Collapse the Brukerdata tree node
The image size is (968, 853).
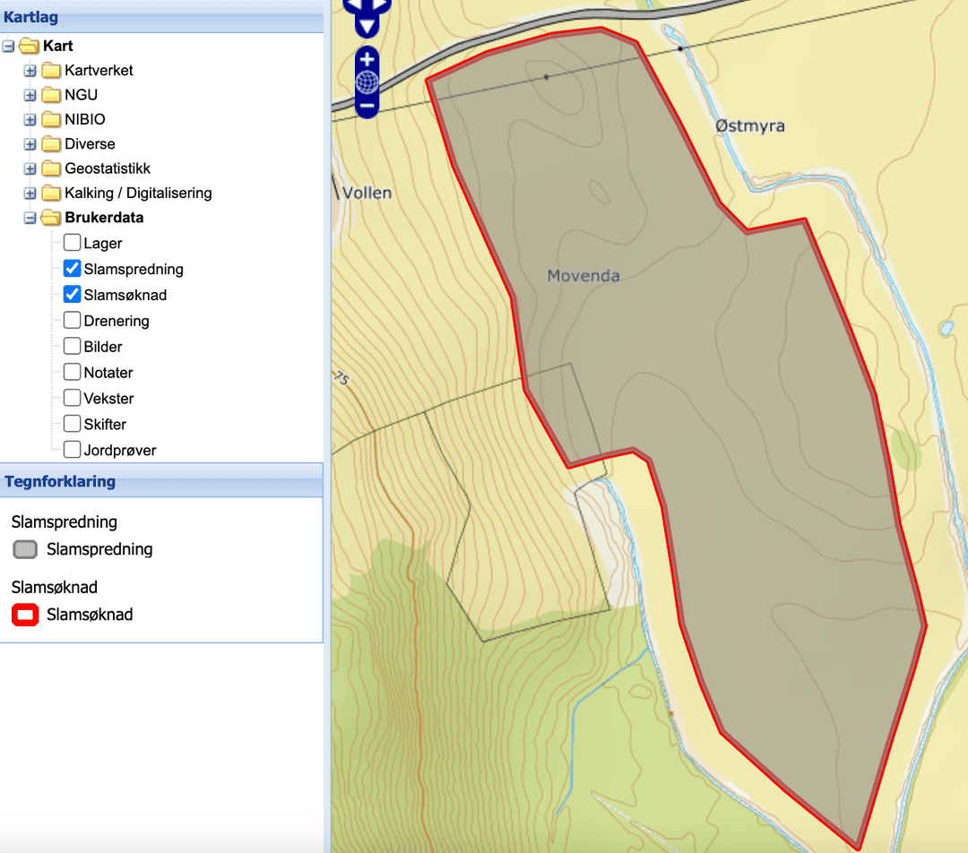pyautogui.click(x=30, y=218)
